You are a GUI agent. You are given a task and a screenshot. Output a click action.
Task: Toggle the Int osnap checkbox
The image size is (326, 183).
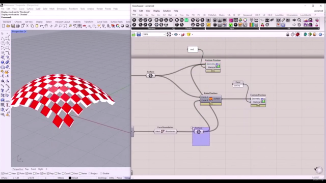tap(42, 173)
